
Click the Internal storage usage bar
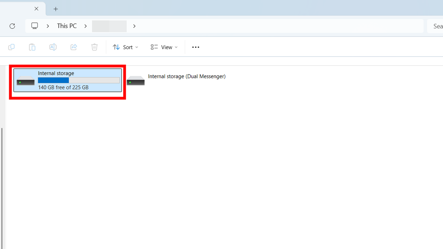pos(79,80)
